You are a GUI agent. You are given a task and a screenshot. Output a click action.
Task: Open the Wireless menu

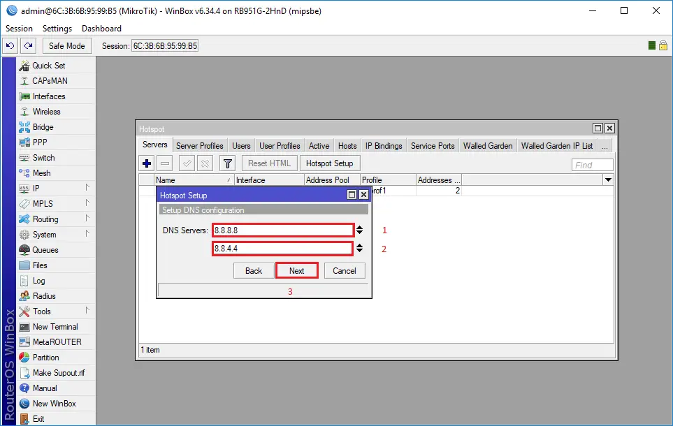(56, 112)
